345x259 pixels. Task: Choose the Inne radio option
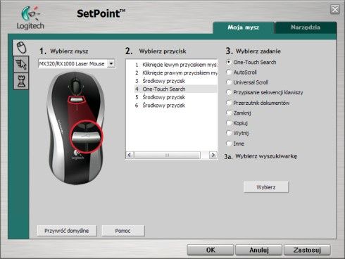(x=229, y=143)
